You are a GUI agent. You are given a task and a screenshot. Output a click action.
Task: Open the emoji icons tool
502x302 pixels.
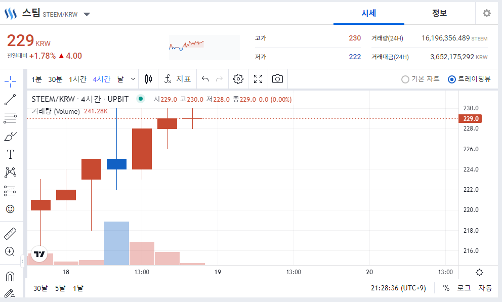(10, 209)
